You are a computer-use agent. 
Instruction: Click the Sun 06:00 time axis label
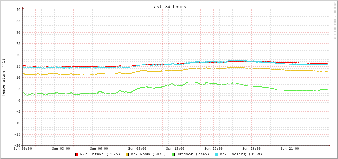99,149
